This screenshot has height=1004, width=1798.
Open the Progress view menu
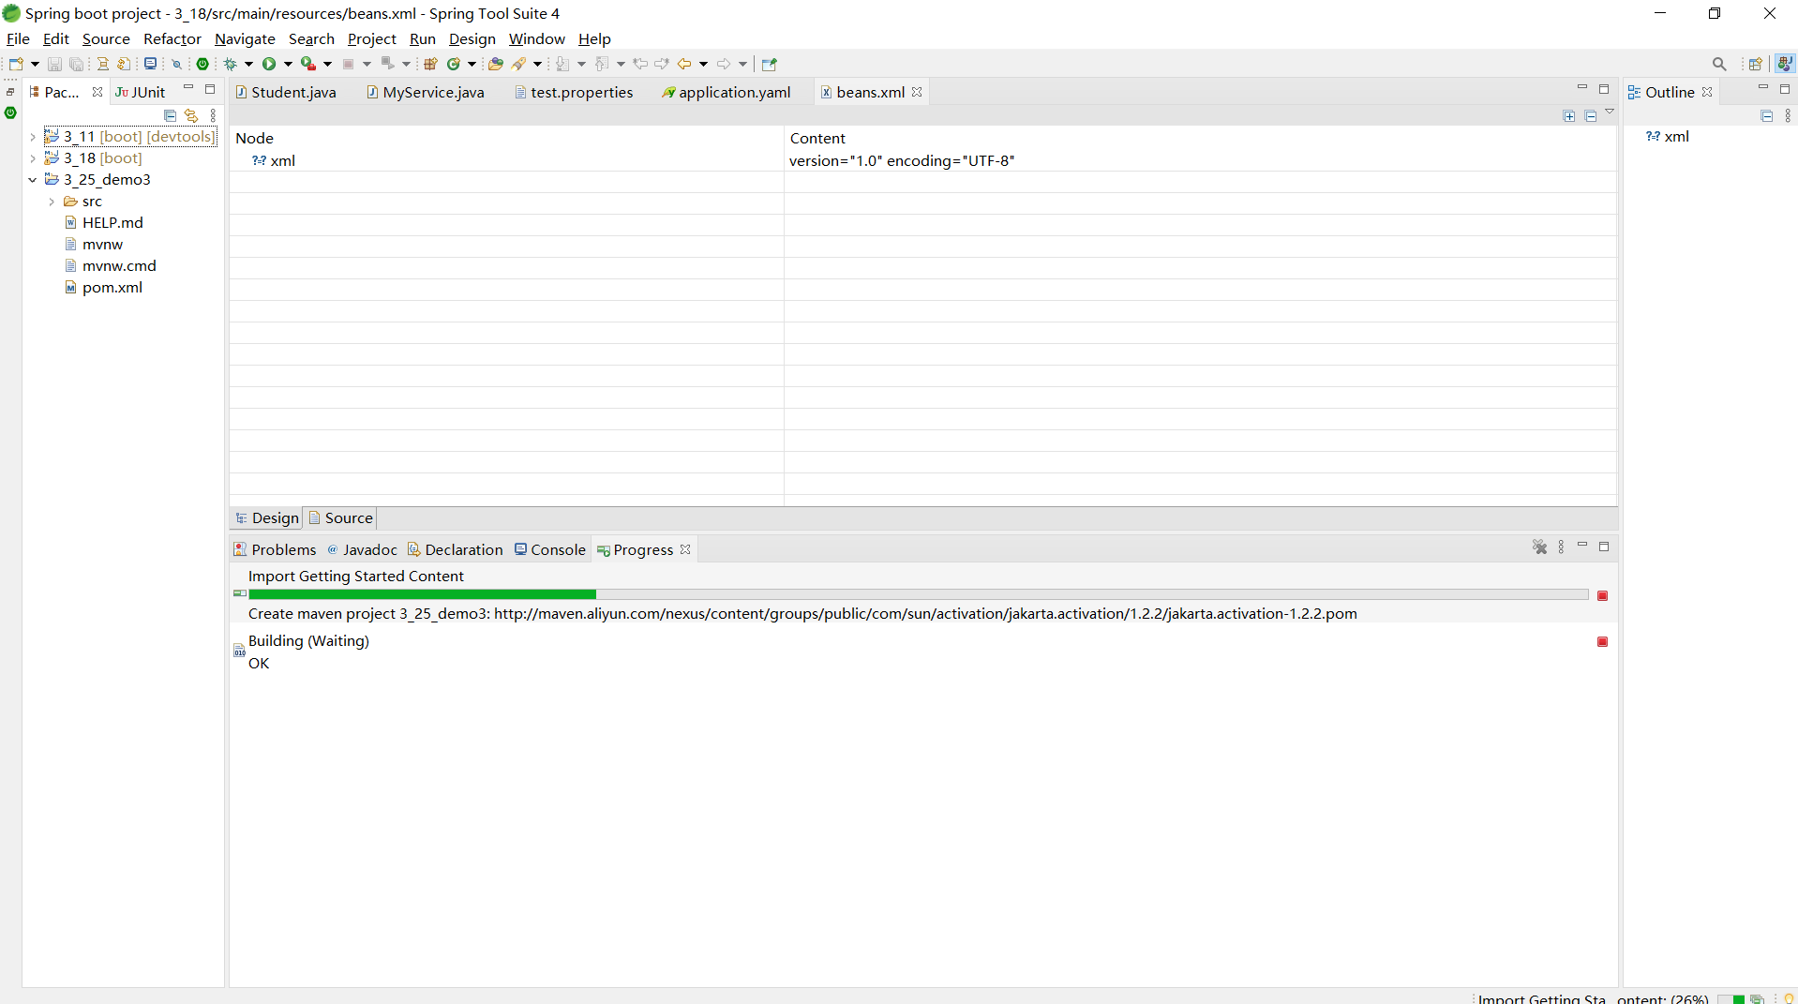tap(1561, 547)
